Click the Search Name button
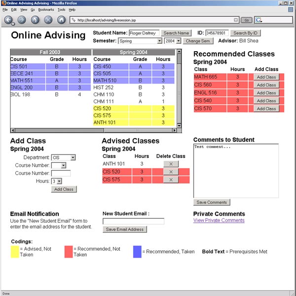The width and height of the screenshot is (296, 296). (x=176, y=33)
